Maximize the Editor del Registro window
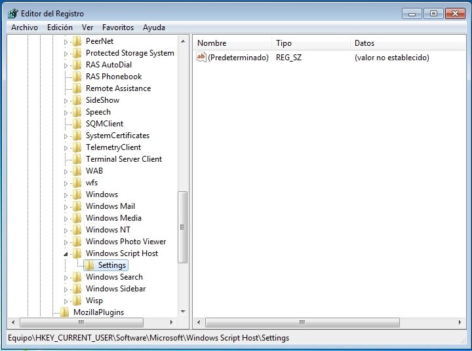 click(433, 14)
